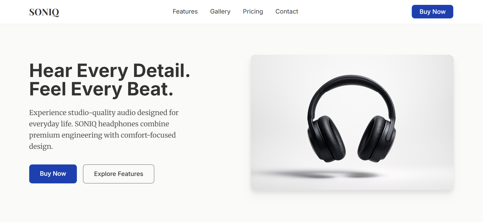Screen dimensions: 483x222
Task: Click the Buy Now button in header
Action: [432, 12]
